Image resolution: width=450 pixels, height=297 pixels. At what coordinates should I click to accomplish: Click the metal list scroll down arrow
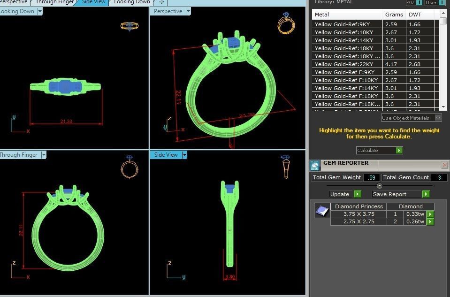click(x=443, y=107)
